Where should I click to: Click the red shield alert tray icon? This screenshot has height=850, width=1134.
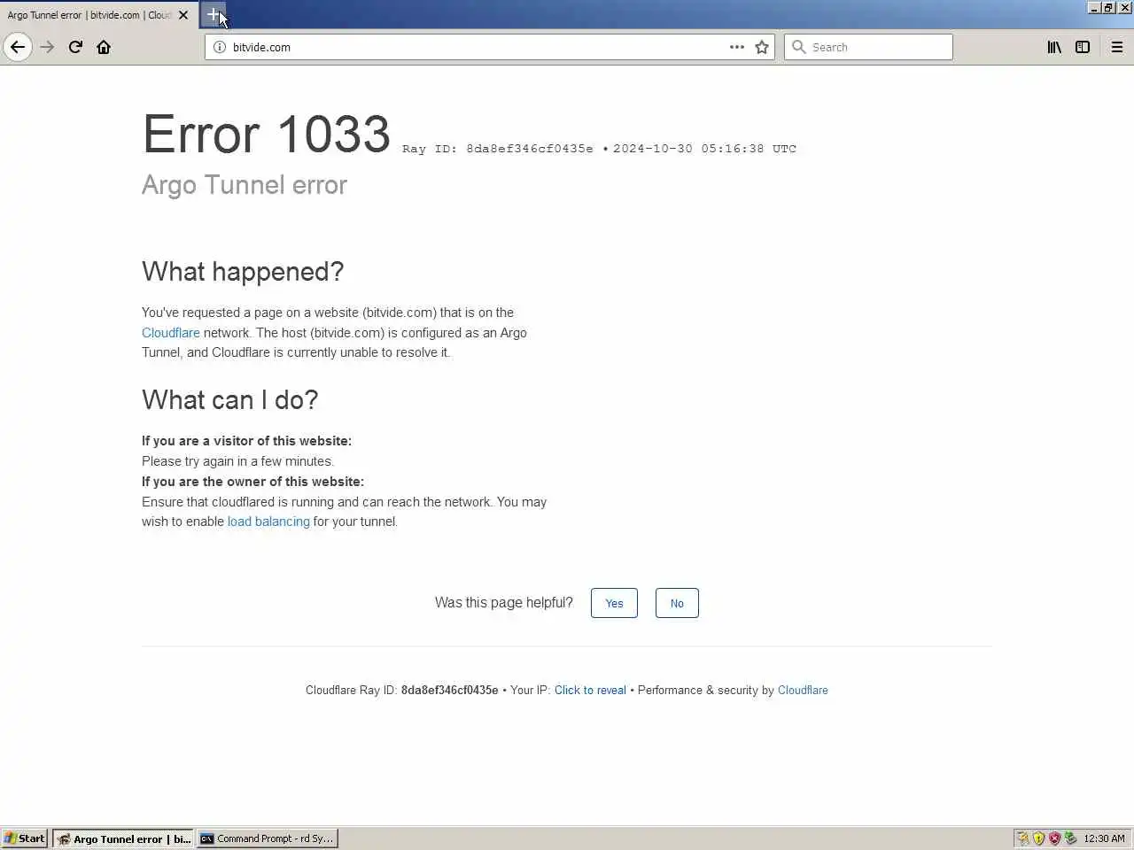(1054, 838)
